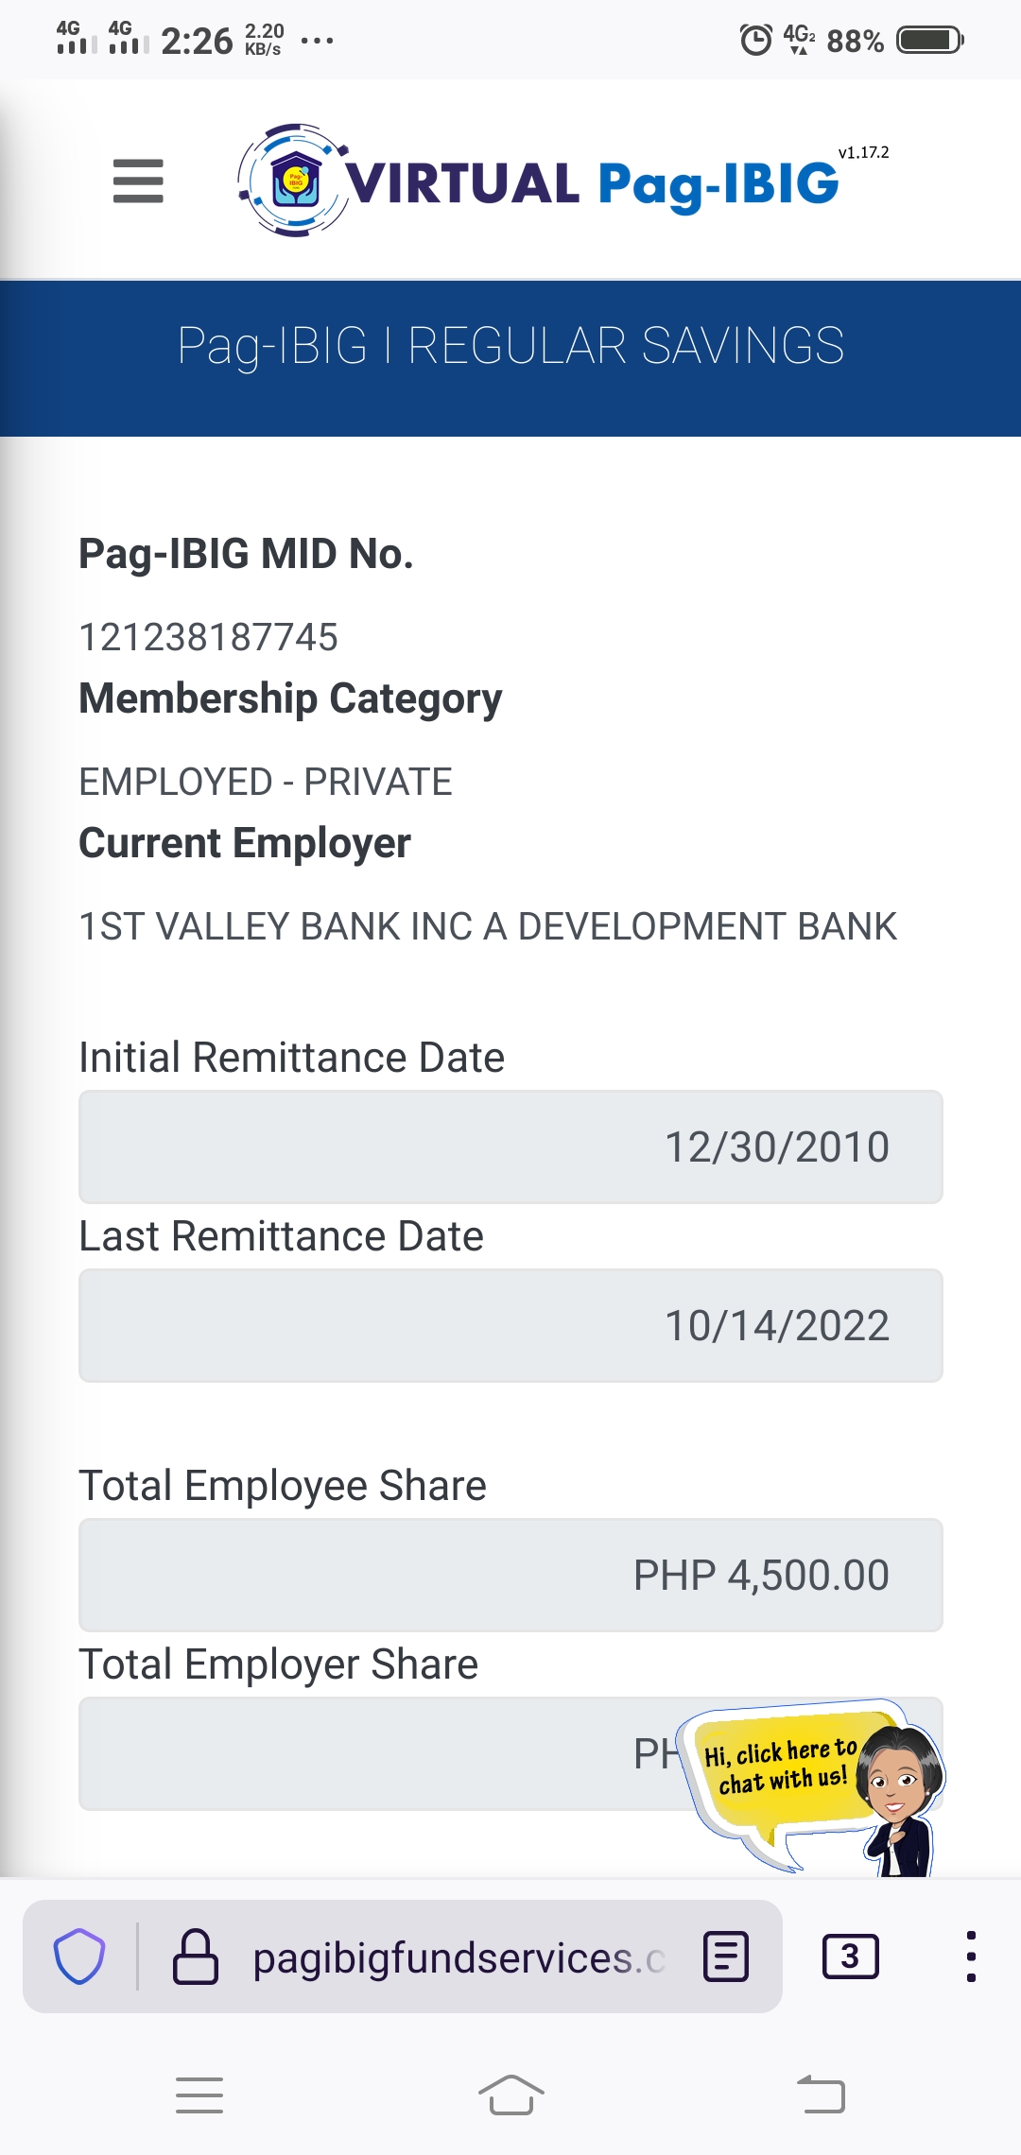Open the hamburger navigation menu
The height and width of the screenshot is (2155, 1021).
click(x=138, y=181)
